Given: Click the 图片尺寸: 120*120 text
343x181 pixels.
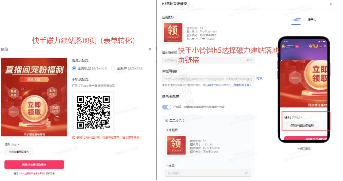Looking at the screenshot, I should [x=201, y=144].
